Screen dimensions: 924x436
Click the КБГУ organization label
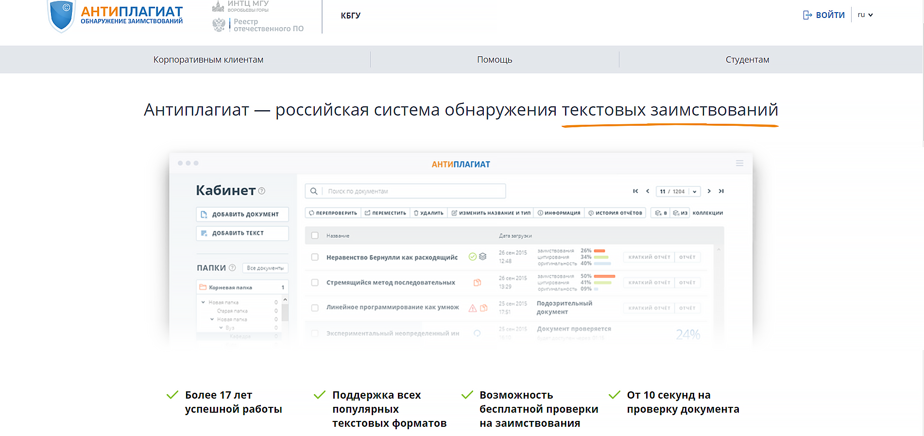click(x=350, y=16)
